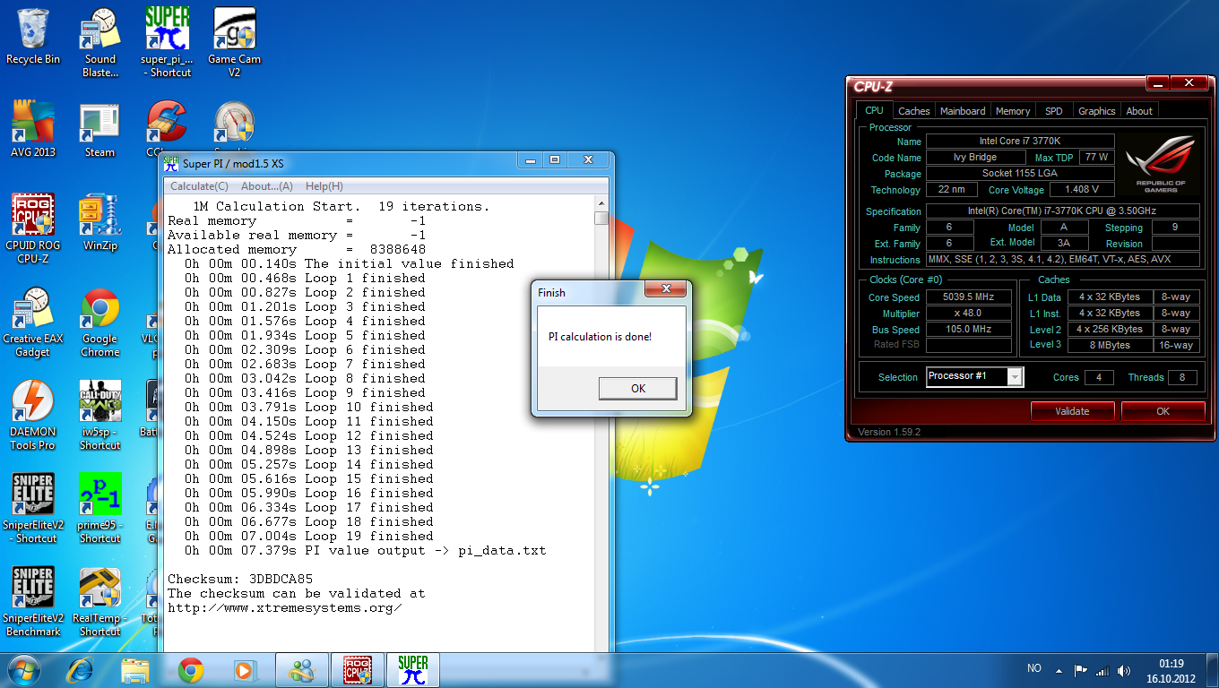The height and width of the screenshot is (688, 1219).
Task: Click the Code Name field Ivy Bridge
Action: pyautogui.click(x=975, y=158)
